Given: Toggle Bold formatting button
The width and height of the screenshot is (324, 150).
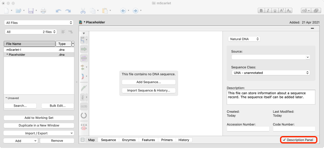Looking at the screenshot, I should (261, 11).
